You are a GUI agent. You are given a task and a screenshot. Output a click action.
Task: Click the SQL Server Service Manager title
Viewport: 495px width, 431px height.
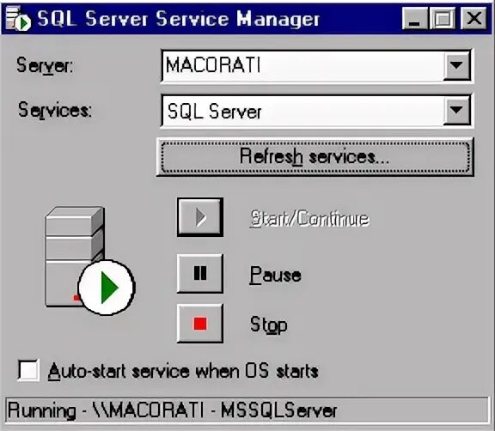pyautogui.click(x=179, y=19)
